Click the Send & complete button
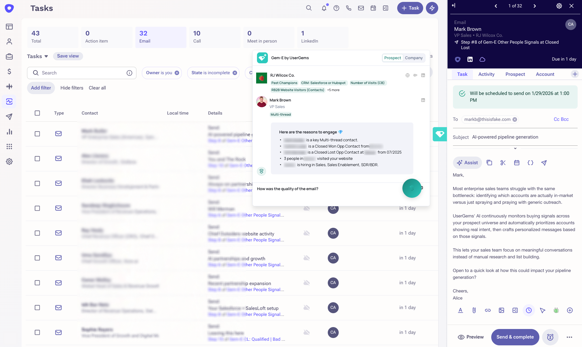This screenshot has width=582, height=347. click(x=515, y=337)
